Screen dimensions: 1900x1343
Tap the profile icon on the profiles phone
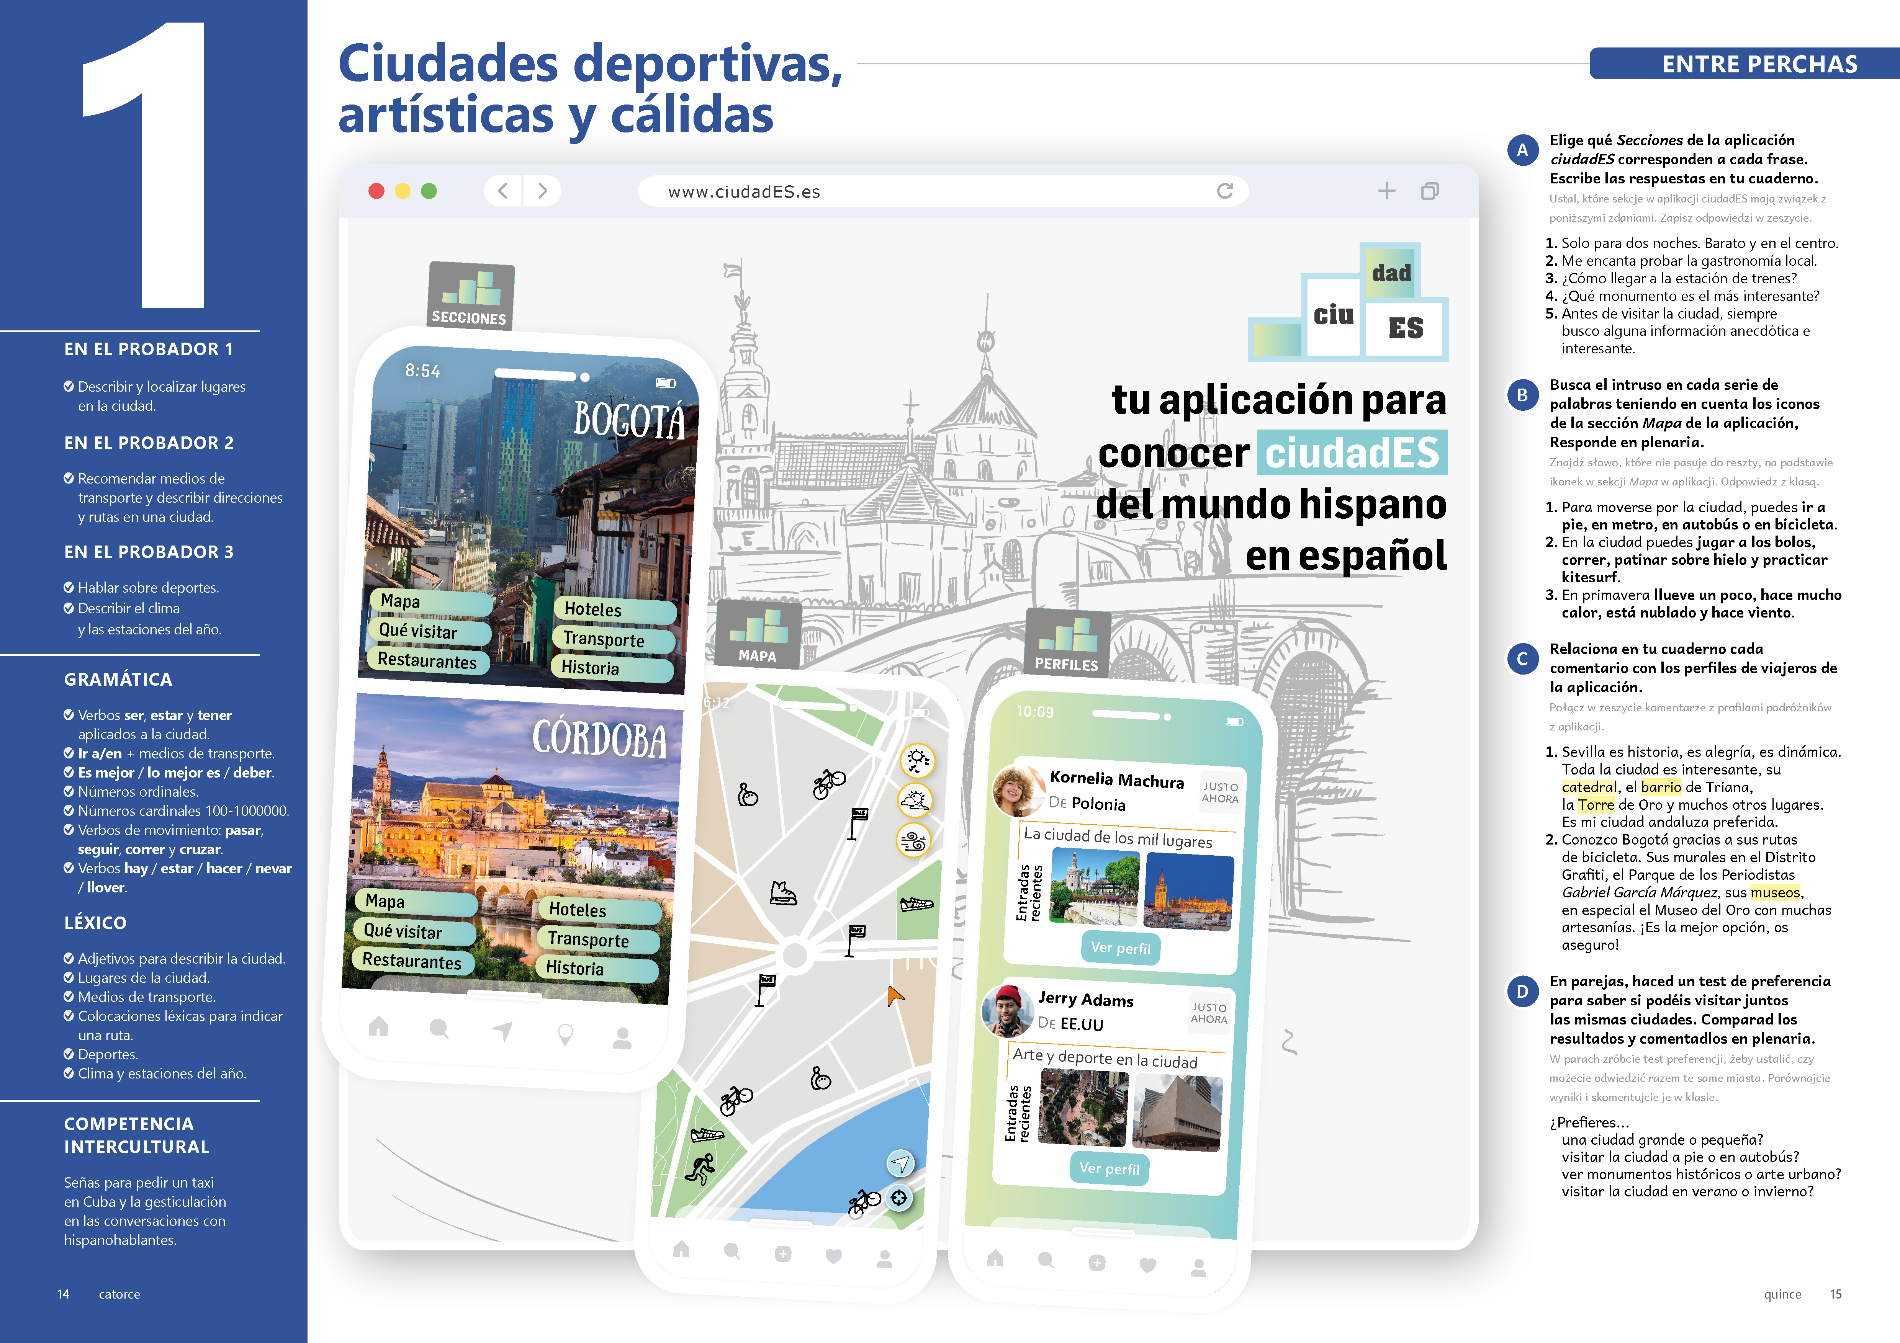(1198, 1267)
